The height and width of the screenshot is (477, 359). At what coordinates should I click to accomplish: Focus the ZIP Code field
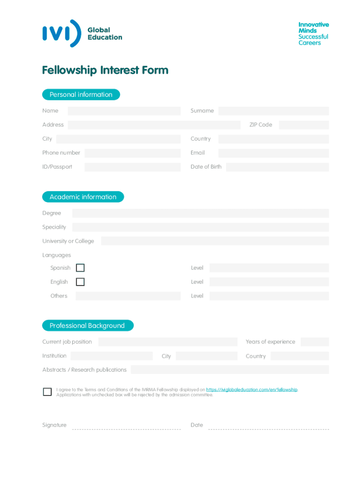tap(304, 125)
